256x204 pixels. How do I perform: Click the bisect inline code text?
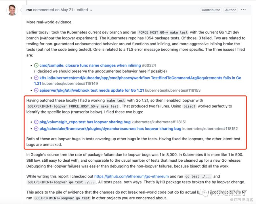click(x=189, y=106)
